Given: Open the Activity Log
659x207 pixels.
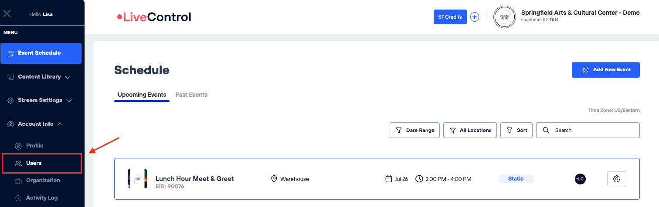Looking at the screenshot, I should [41, 198].
